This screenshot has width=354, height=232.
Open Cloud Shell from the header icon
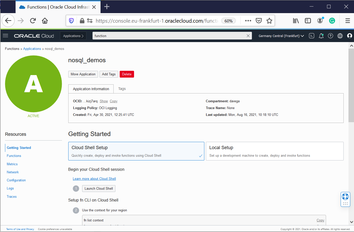[312, 36]
